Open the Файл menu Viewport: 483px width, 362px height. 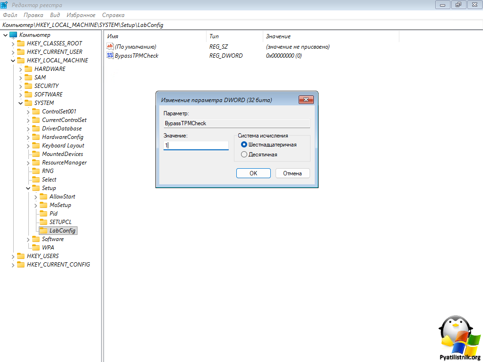[x=10, y=15]
